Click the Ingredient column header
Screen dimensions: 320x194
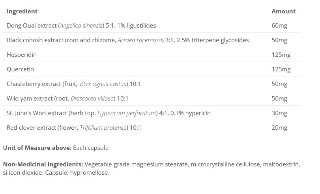pyautogui.click(x=22, y=11)
